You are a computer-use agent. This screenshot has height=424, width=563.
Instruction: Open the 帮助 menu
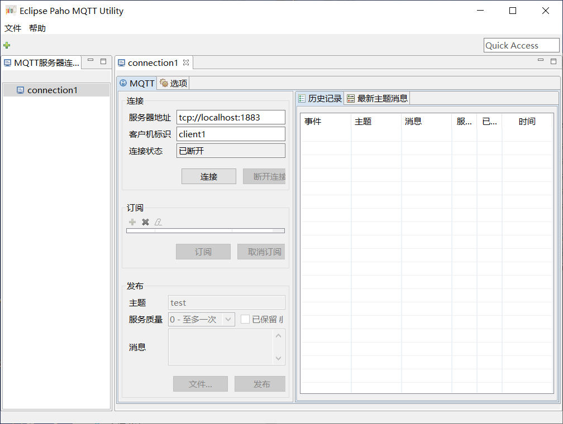[37, 28]
